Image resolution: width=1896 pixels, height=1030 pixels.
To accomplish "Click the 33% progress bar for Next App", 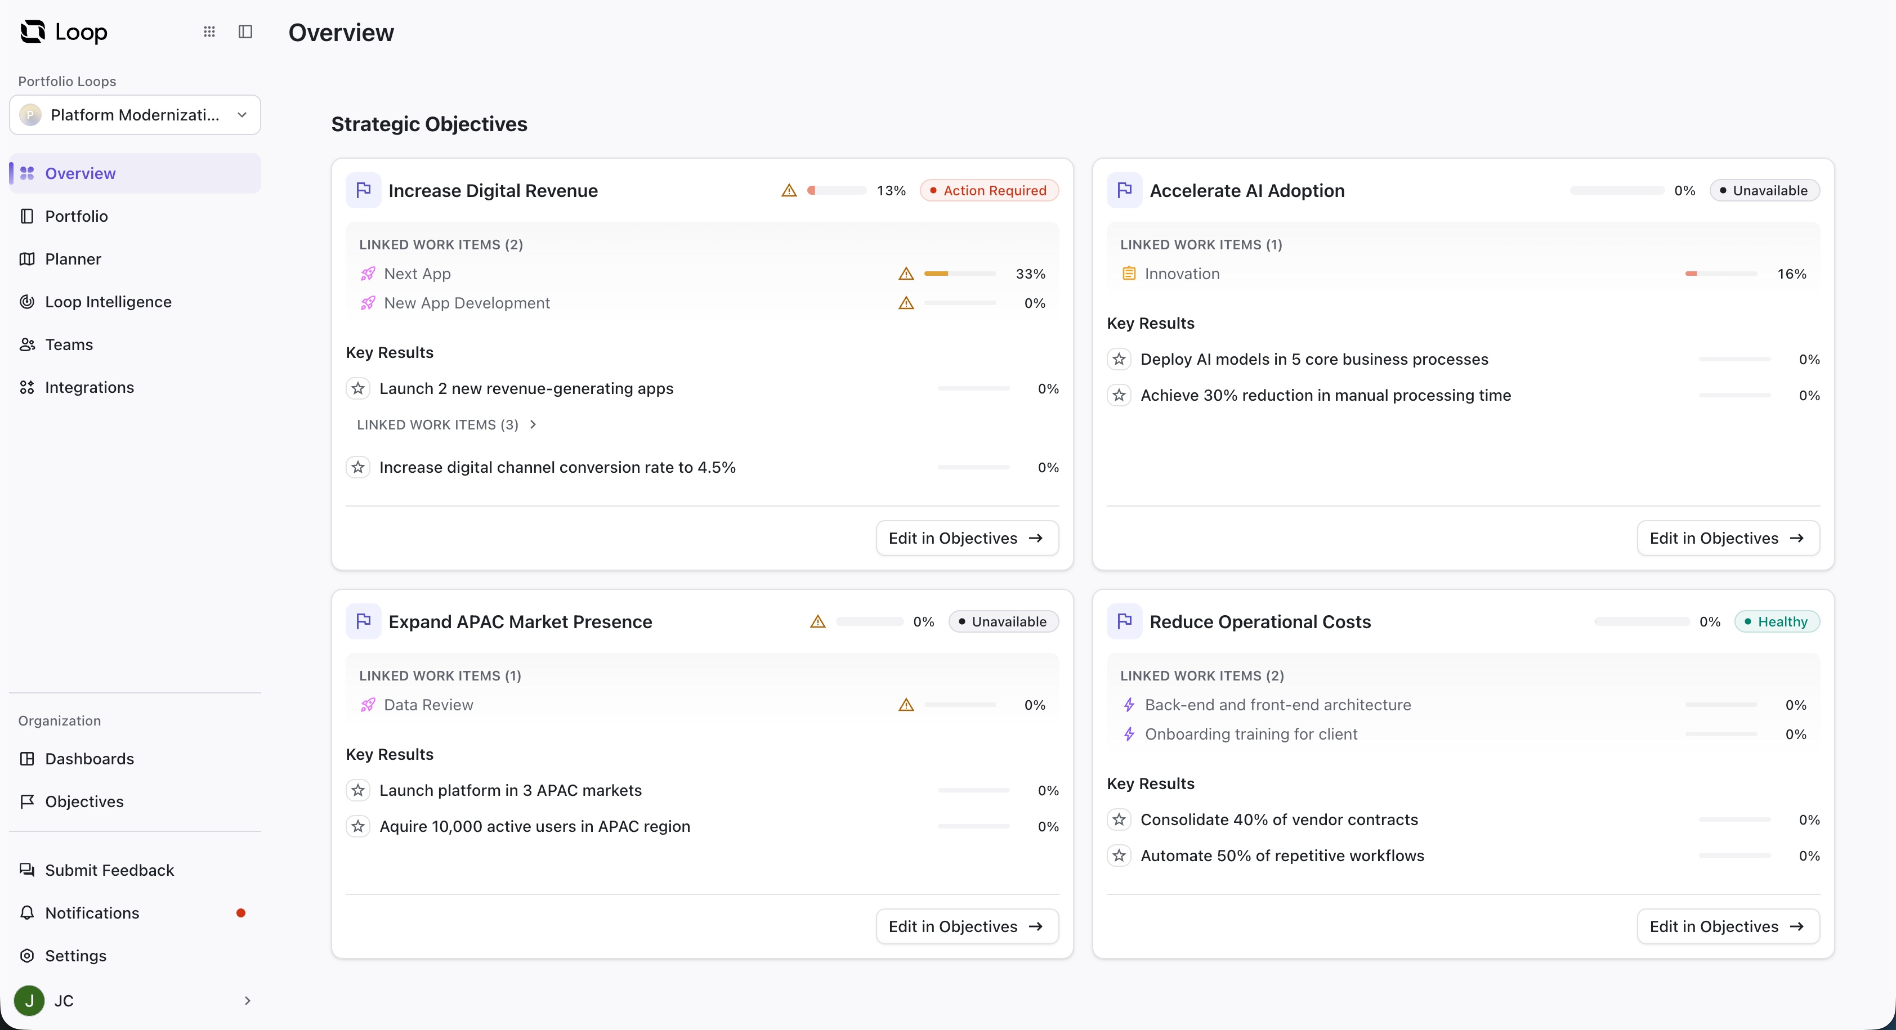I will pyautogui.click(x=960, y=274).
